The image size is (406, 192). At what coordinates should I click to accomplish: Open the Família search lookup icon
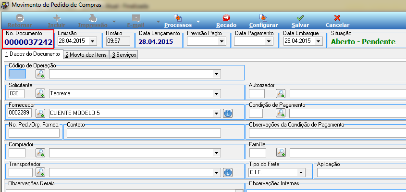281,153
